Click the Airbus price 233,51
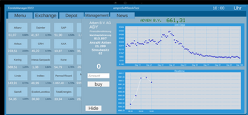 click(x=12, y=51)
